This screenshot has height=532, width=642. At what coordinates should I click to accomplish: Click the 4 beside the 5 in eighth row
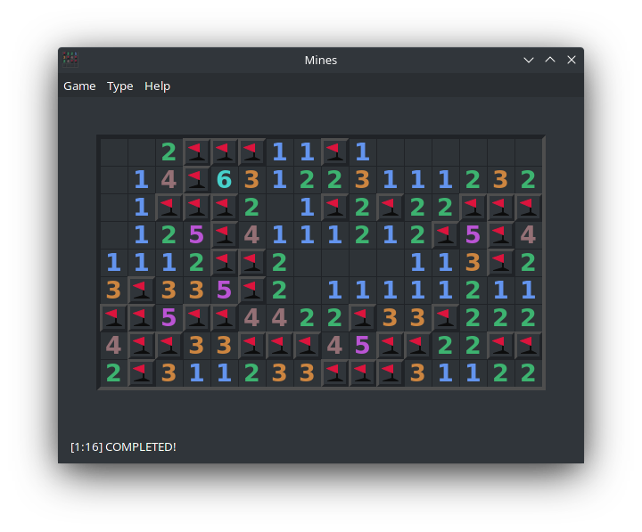click(335, 346)
